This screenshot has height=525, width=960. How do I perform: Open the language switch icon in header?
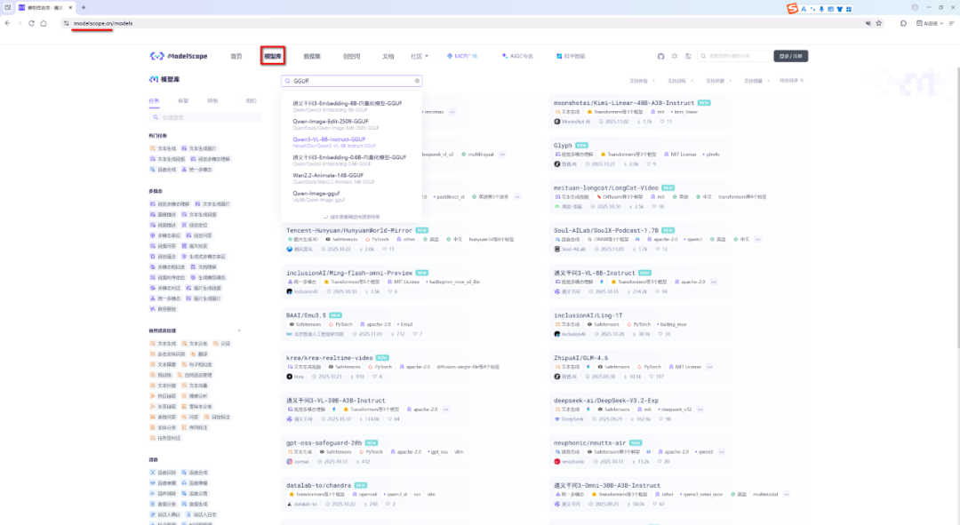click(x=687, y=56)
